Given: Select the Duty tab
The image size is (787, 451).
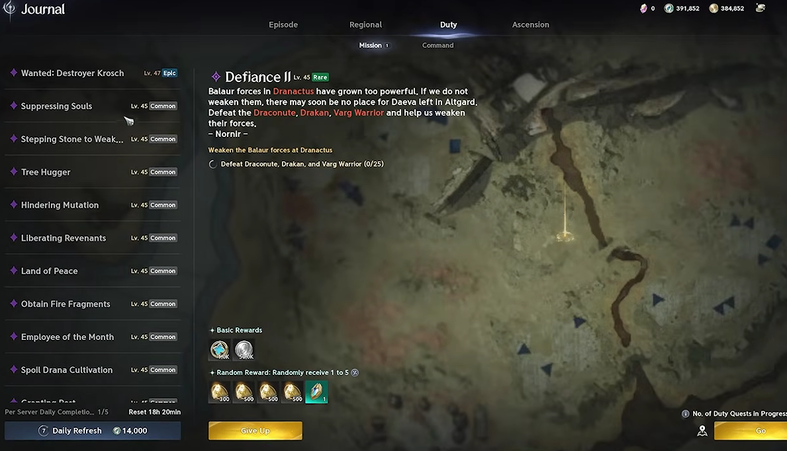Looking at the screenshot, I should point(449,24).
